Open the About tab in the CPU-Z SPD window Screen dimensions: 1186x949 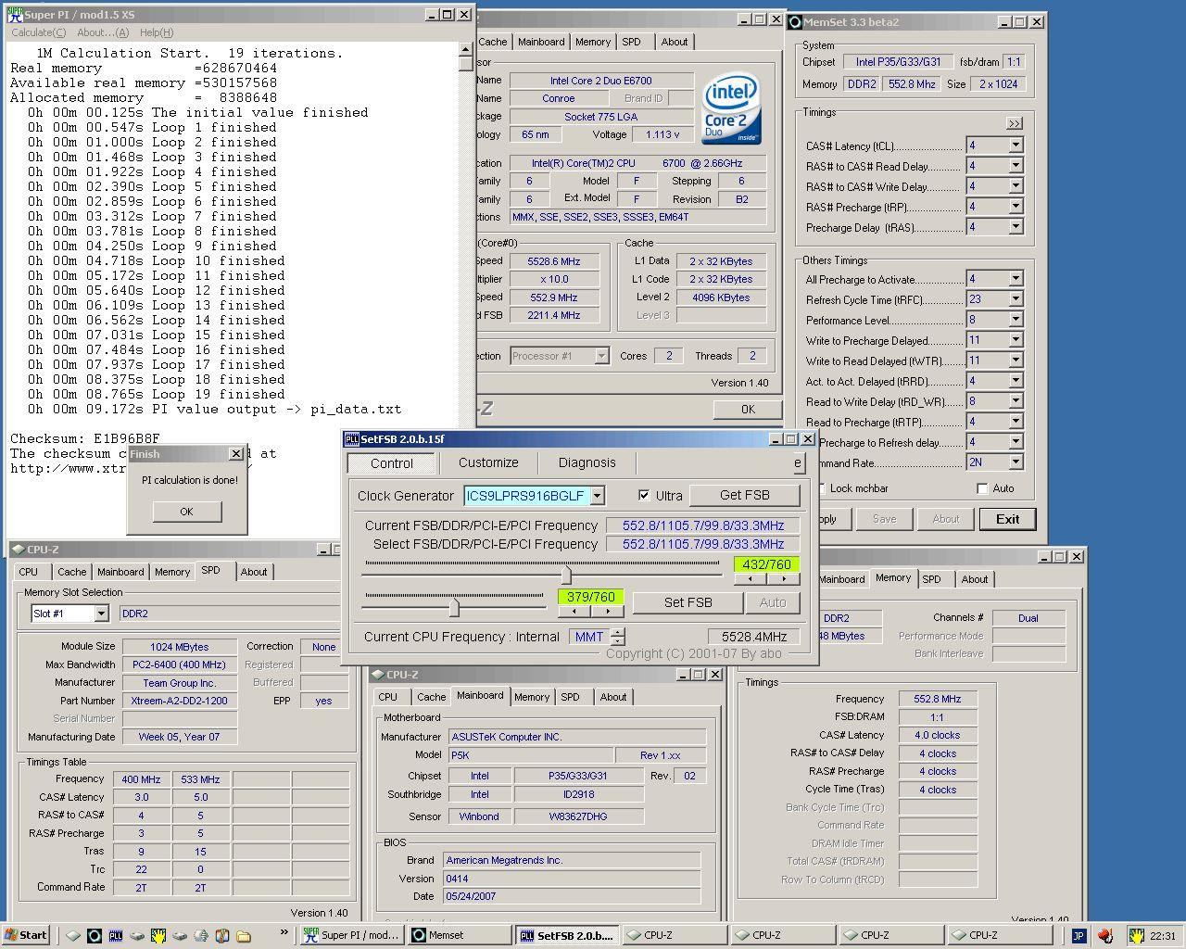point(254,572)
